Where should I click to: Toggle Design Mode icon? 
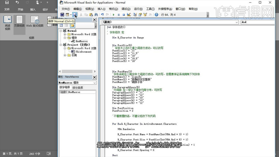129,15
